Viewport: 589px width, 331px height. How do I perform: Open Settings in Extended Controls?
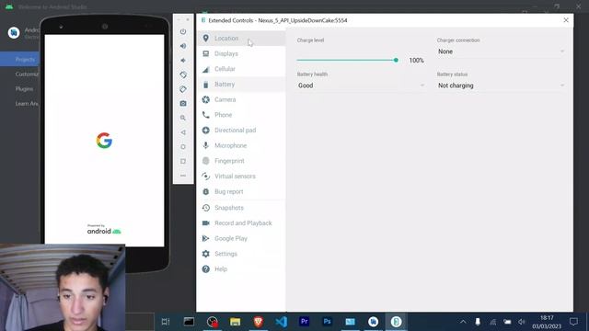(241, 254)
